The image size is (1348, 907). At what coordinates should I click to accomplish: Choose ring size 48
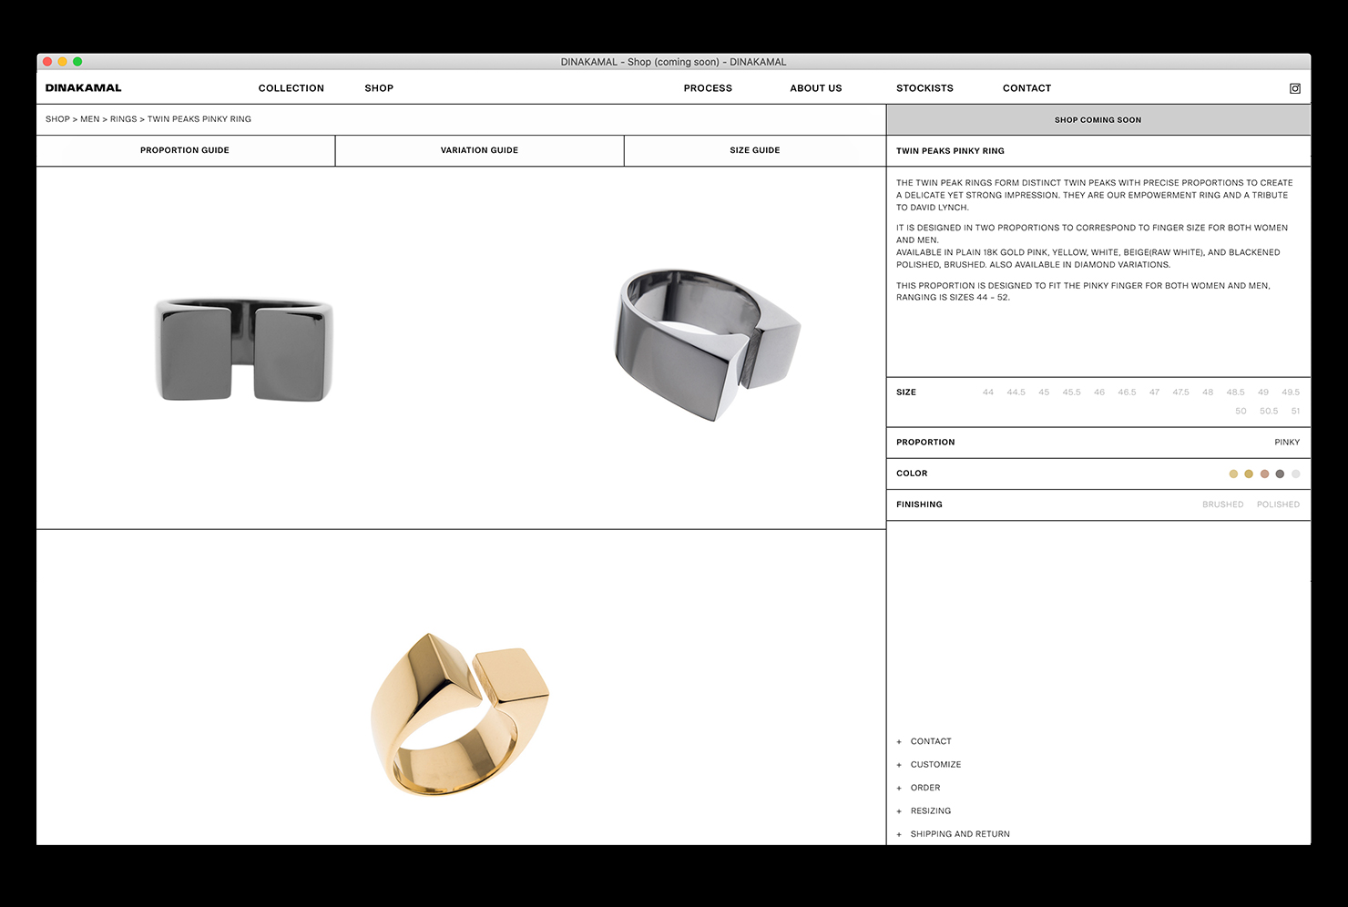click(x=1208, y=392)
